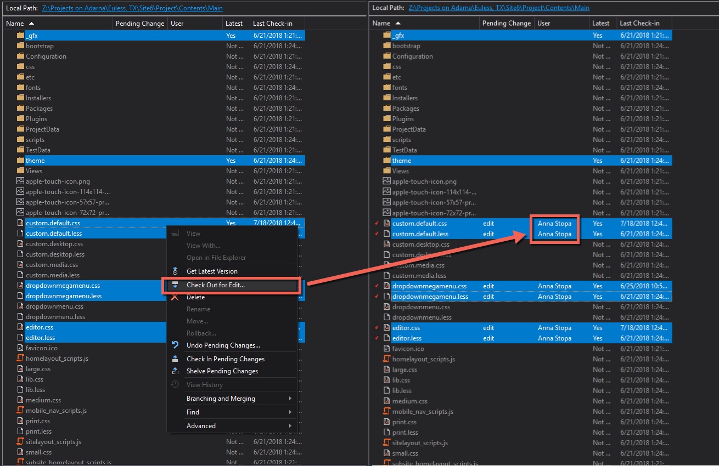Select dropdownmegamenu.less name in right pane
This screenshot has width=719, height=466.
[x=430, y=297]
